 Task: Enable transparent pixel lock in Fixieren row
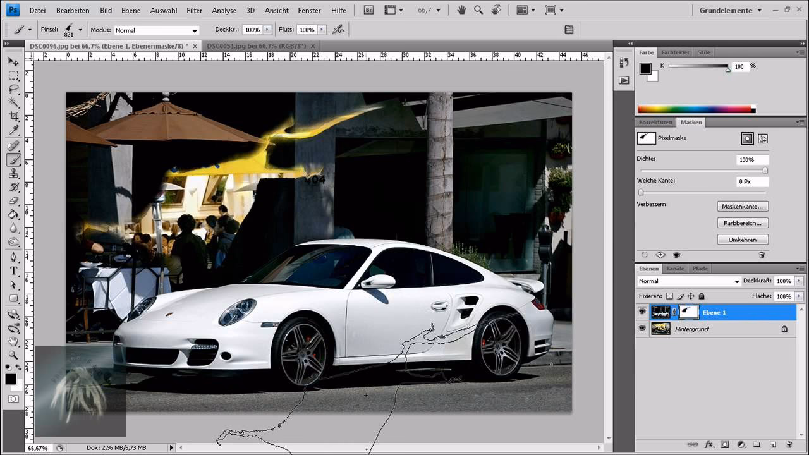[x=669, y=296]
